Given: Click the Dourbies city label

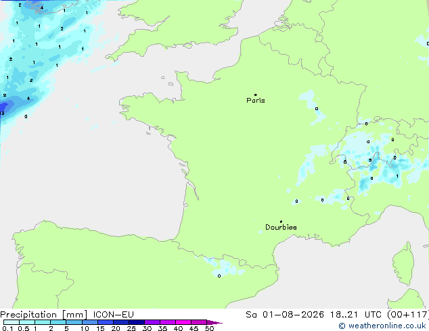Looking at the screenshot, I should click(x=281, y=227).
